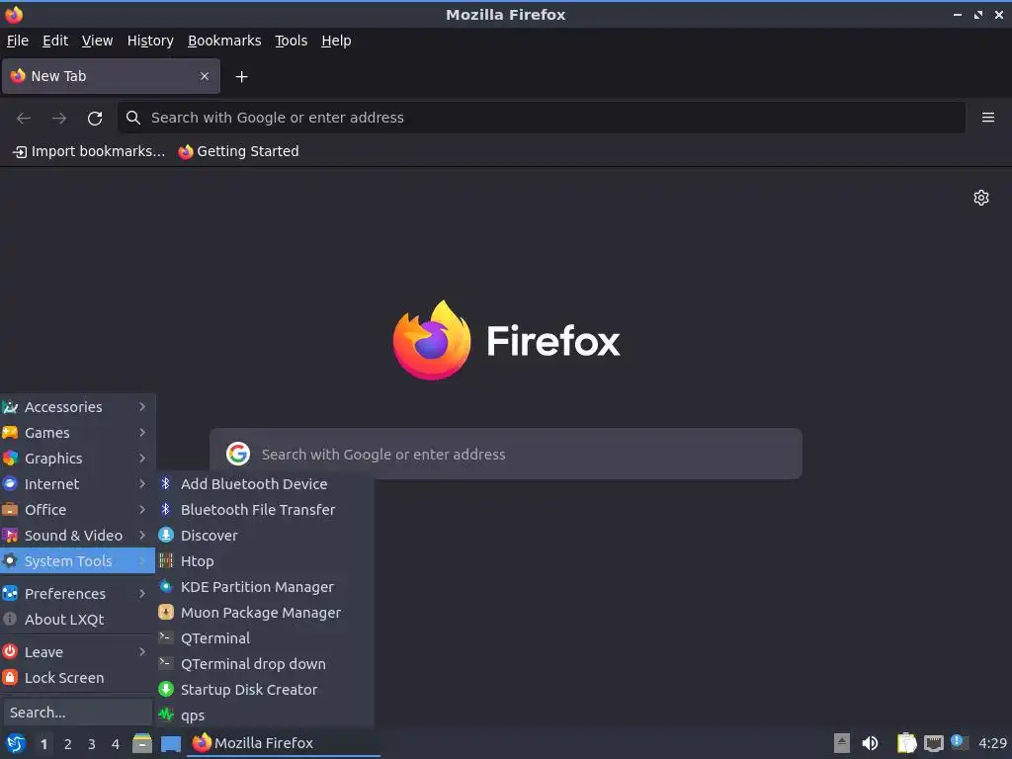
Task: Open the Edit menu
Action: 55,41
